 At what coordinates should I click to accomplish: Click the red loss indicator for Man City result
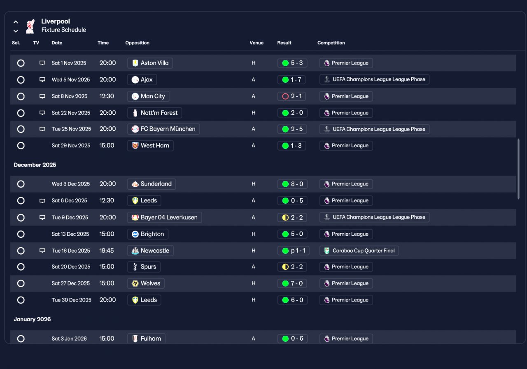285,96
